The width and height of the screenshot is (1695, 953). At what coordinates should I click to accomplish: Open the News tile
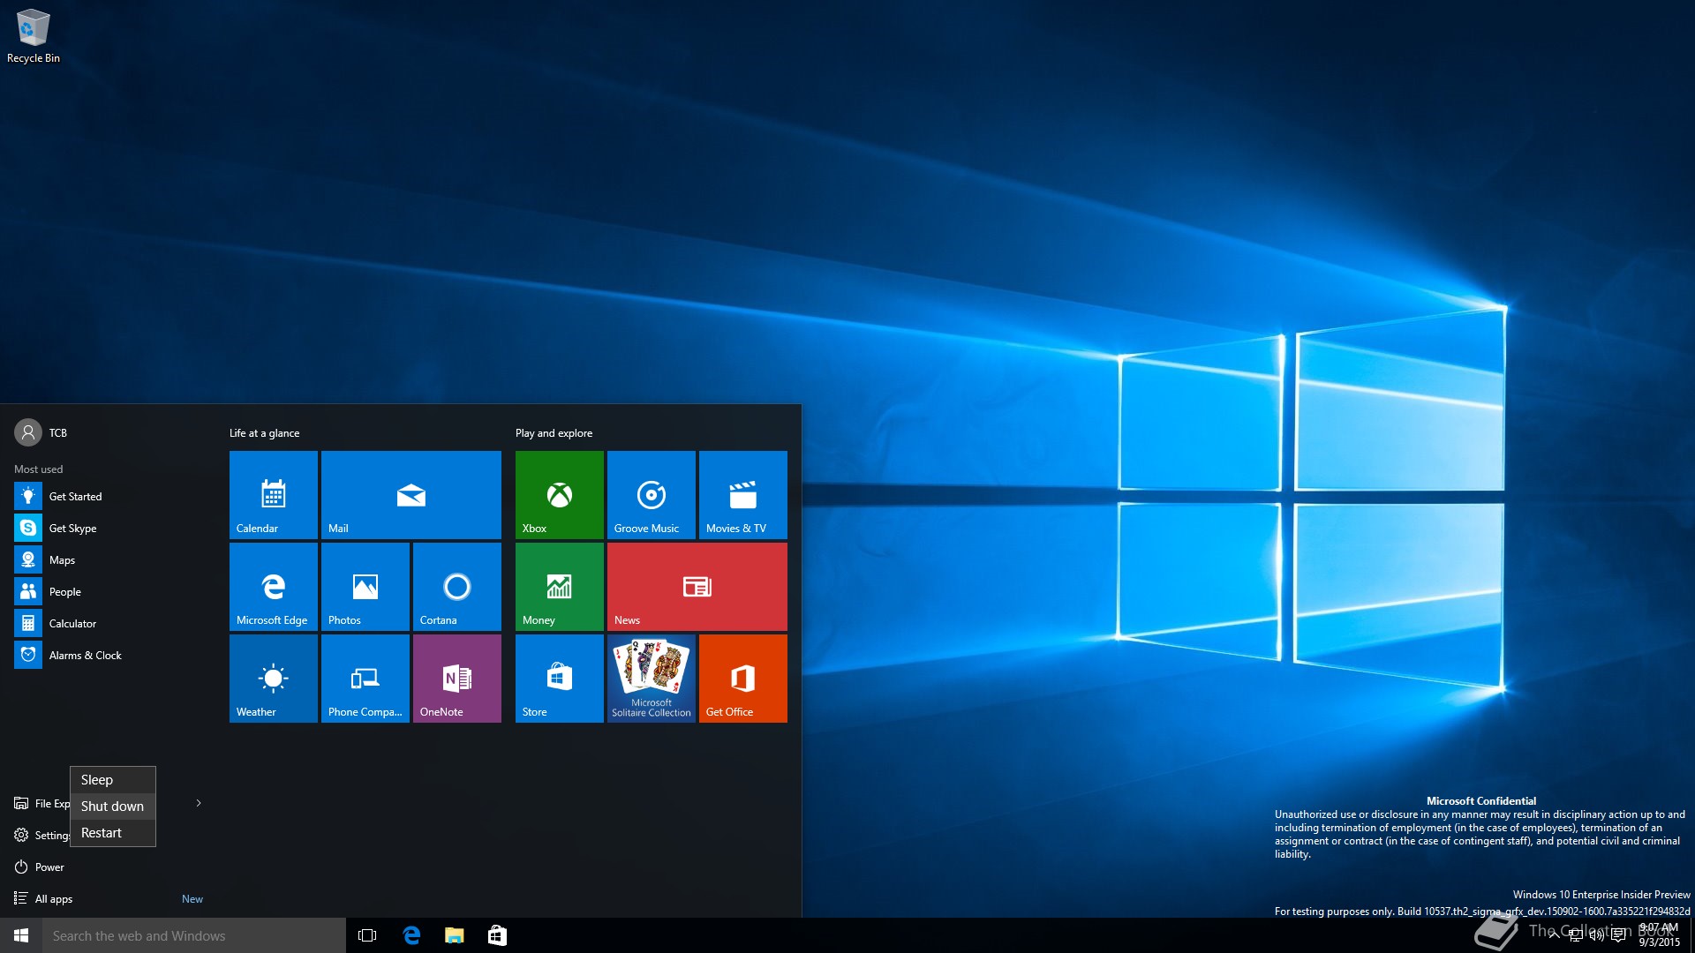click(697, 587)
